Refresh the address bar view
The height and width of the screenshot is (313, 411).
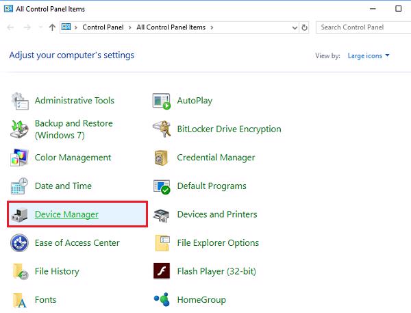click(x=304, y=27)
